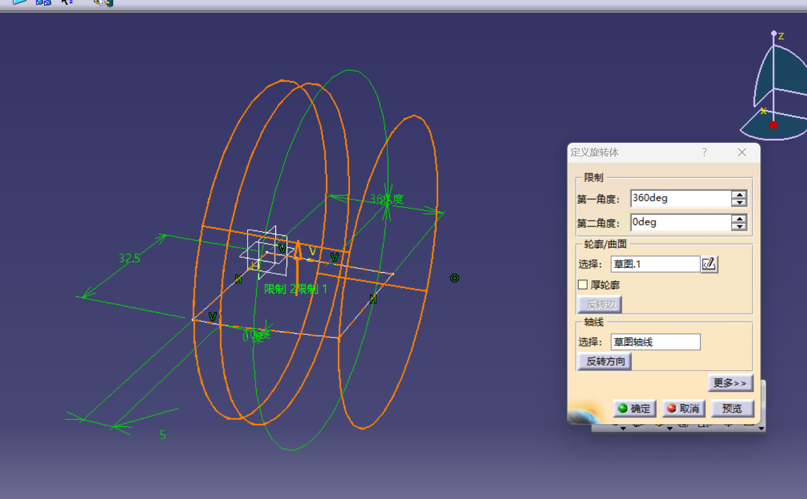
Task: Click the 取消 button to cancel
Action: pos(683,409)
